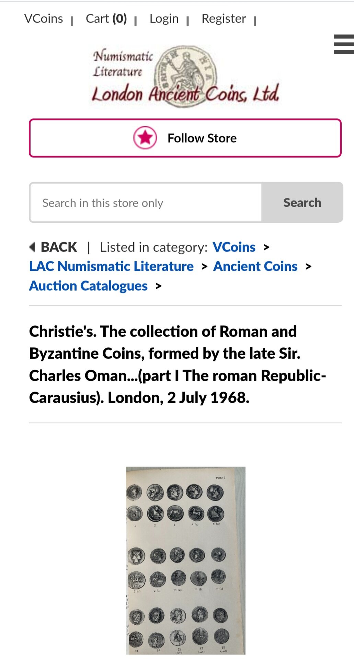Click the London Ancient Coins logo
This screenshot has height=659, width=354.
185,76
